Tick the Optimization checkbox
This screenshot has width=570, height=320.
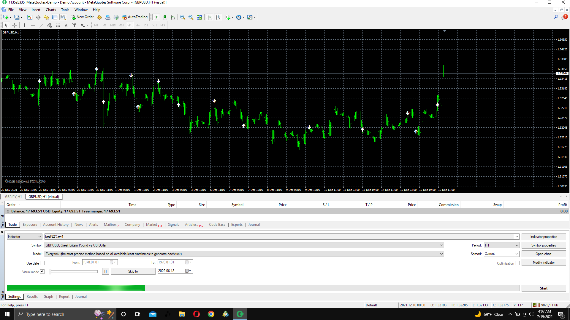[517, 263]
